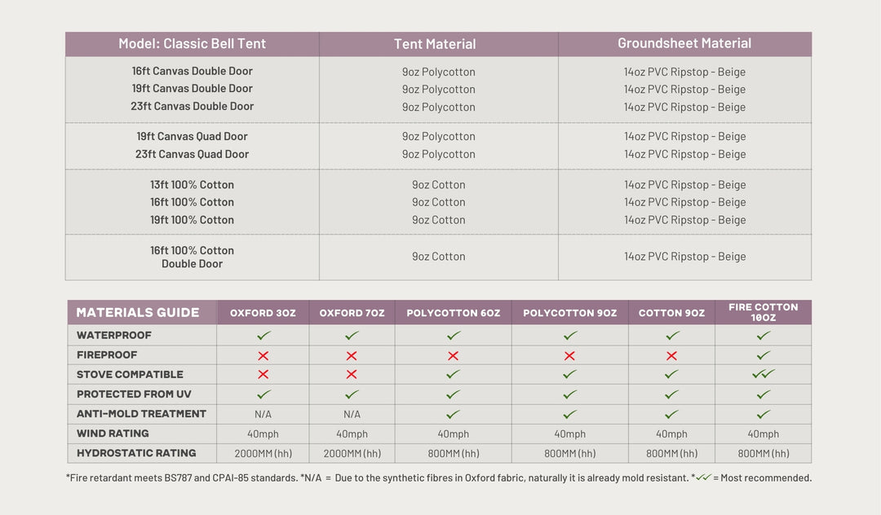Select Anti-Mold Treatment checkmark under Polycotton 6oz

pyautogui.click(x=454, y=414)
